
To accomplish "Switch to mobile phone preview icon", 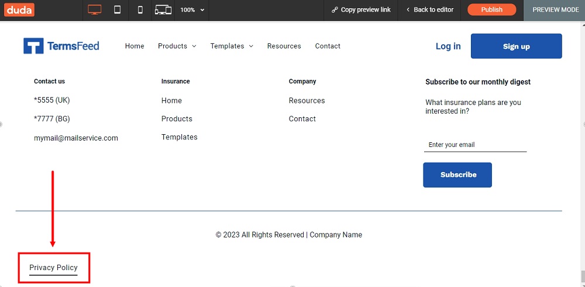I will coord(140,10).
